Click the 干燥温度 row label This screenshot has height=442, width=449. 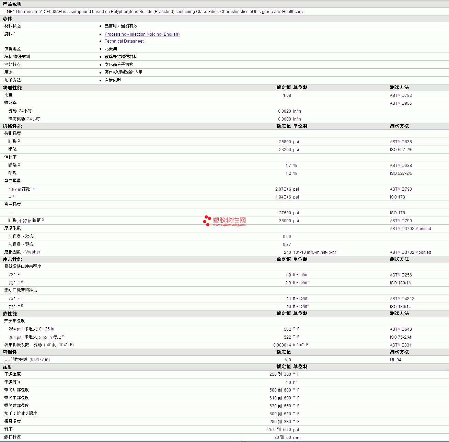pyautogui.click(x=12, y=374)
